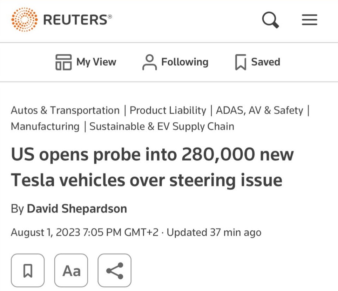The width and height of the screenshot is (338, 291).
Task: Open the hamburger navigation menu
Action: click(309, 20)
